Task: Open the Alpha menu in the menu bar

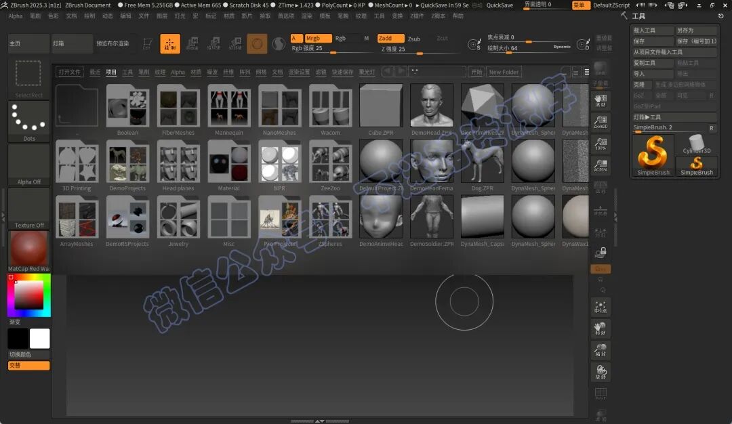Action: click(16, 16)
